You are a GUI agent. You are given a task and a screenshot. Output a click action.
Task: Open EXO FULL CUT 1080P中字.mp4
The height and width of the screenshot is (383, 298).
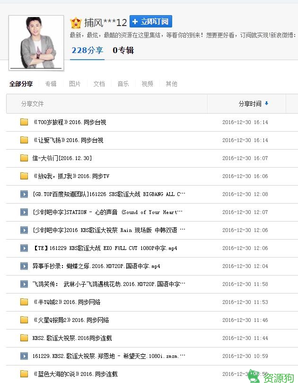pos(105,248)
